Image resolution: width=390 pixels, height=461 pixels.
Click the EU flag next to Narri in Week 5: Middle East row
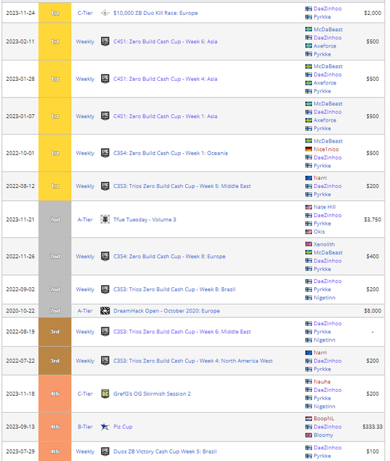click(x=309, y=178)
